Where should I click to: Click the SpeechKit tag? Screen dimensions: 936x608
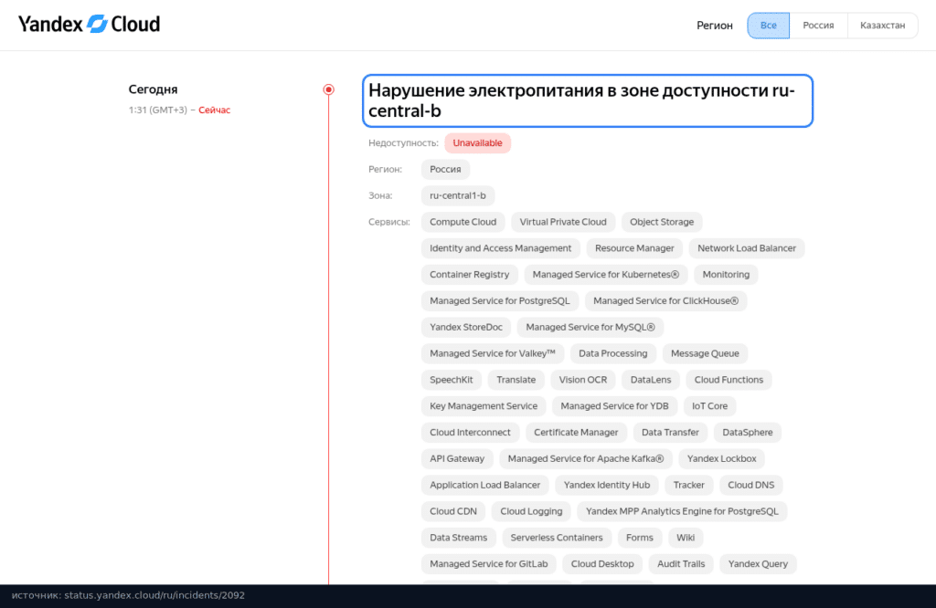point(452,379)
